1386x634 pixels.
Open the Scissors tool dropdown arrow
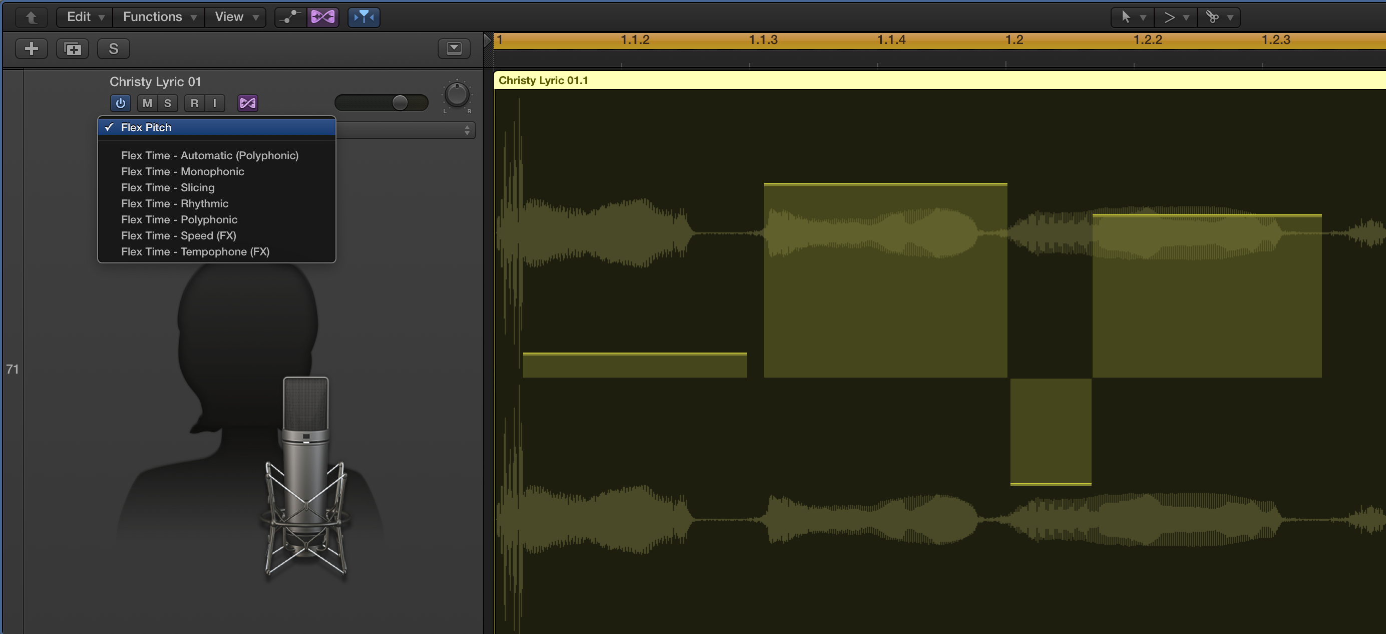tap(1229, 17)
